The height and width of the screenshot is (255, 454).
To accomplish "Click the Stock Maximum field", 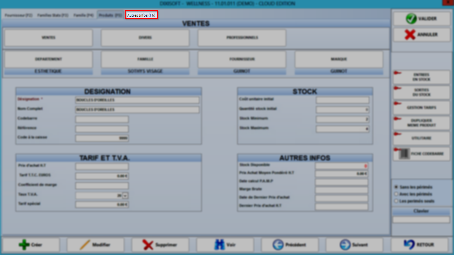I will click(x=343, y=129).
